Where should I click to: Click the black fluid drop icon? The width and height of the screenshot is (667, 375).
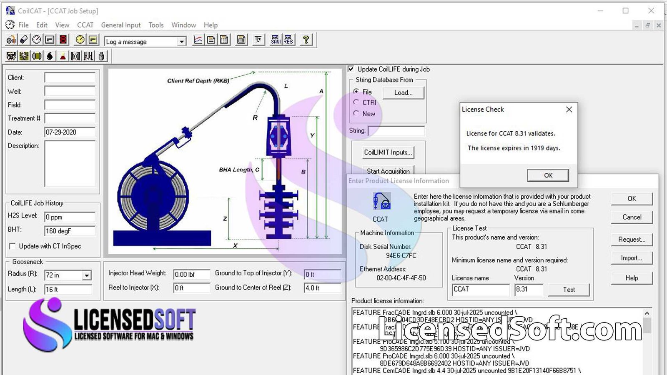coord(50,56)
